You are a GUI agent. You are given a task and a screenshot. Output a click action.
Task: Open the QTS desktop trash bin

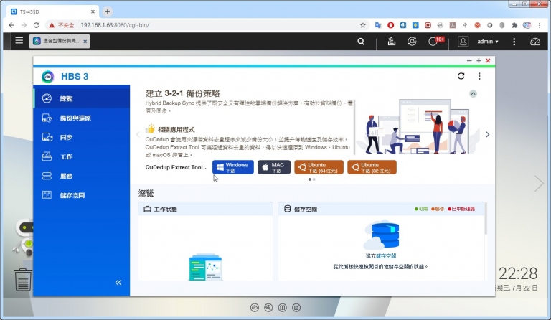point(23,280)
